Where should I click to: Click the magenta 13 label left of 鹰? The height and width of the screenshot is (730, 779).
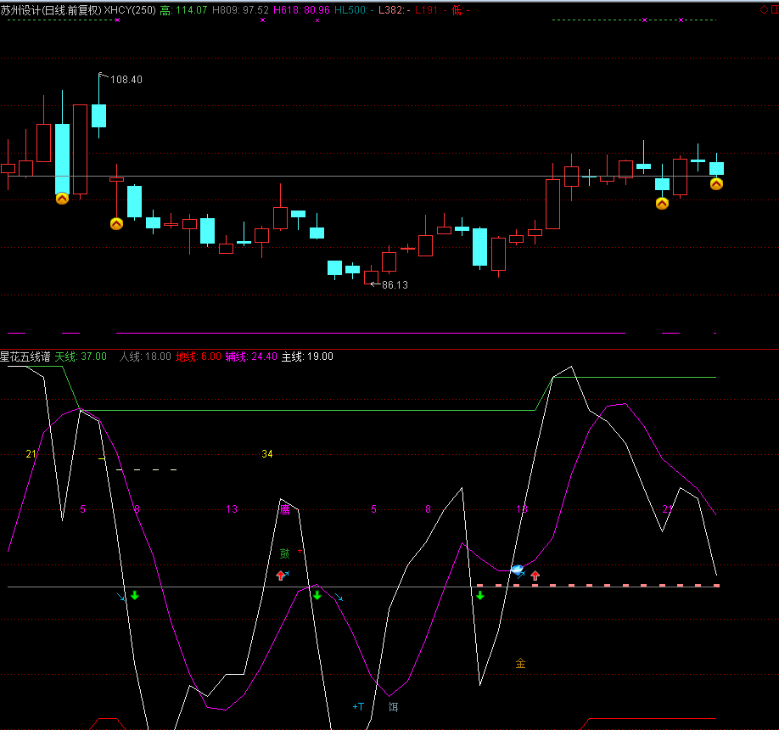(x=232, y=508)
